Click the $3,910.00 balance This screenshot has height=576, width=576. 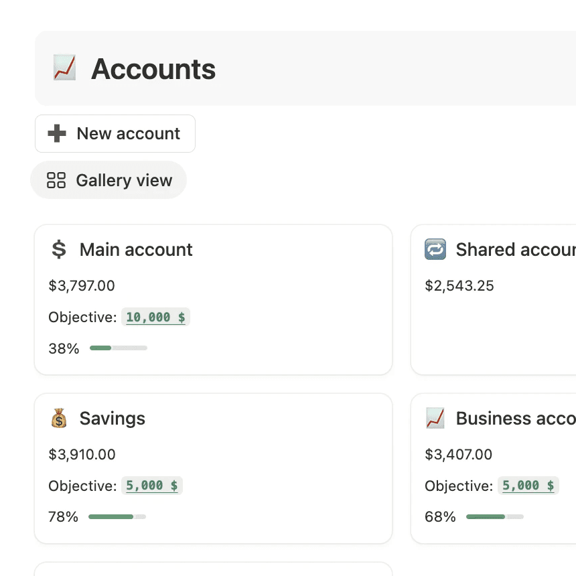(x=82, y=454)
